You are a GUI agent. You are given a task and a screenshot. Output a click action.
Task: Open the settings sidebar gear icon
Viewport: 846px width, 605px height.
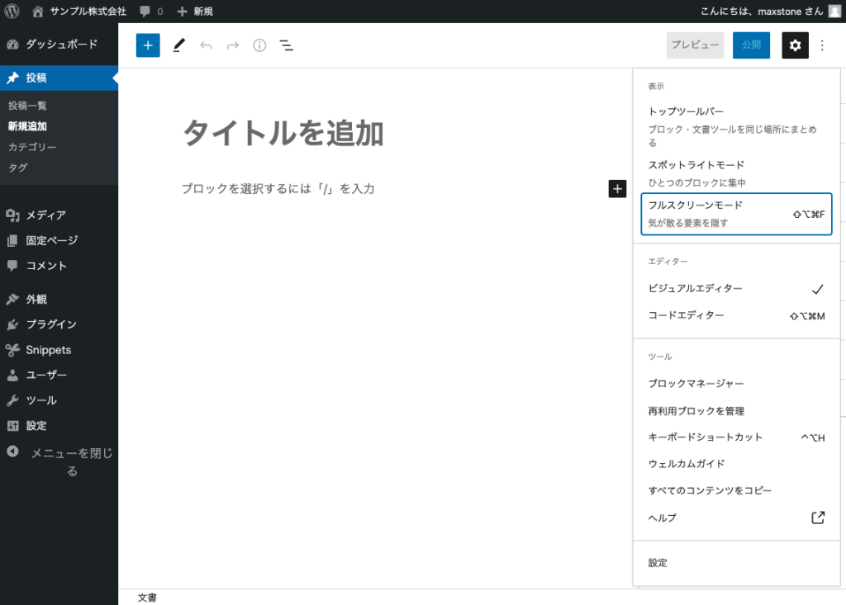pyautogui.click(x=795, y=45)
